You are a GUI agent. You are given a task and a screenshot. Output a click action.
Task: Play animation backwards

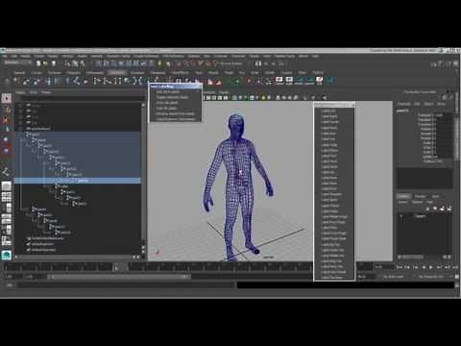[x=424, y=267]
